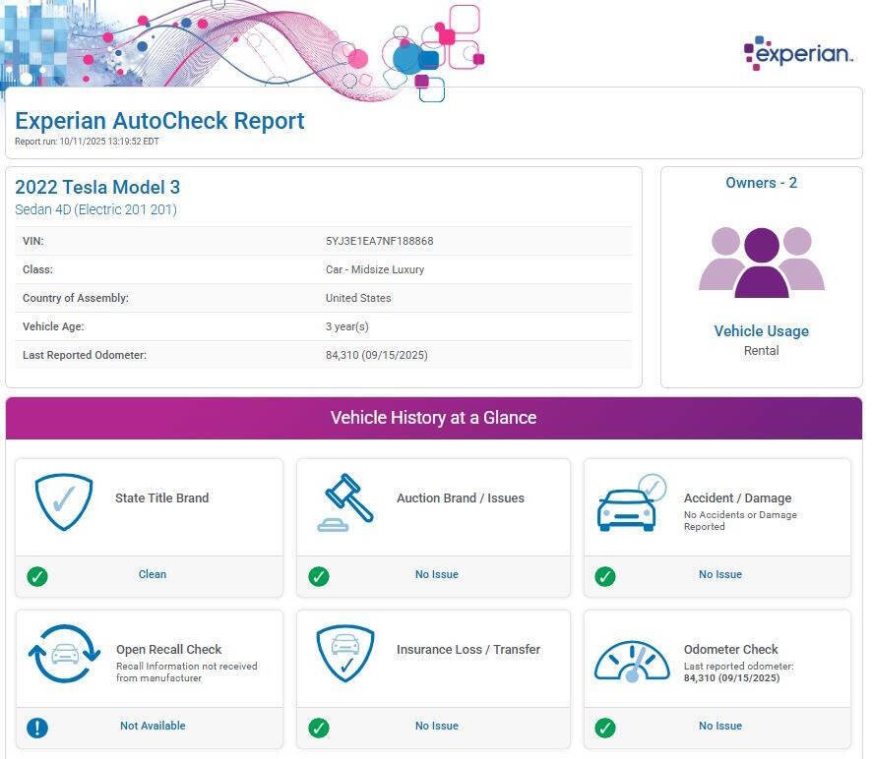Click the Experian logo

click(x=798, y=53)
